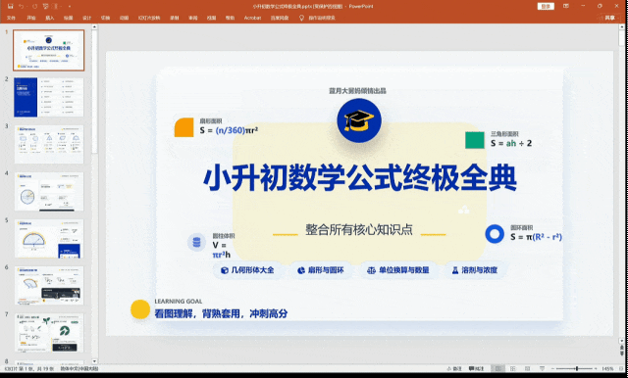
Task: Select slide 6 thumbnail
Action: point(49,285)
